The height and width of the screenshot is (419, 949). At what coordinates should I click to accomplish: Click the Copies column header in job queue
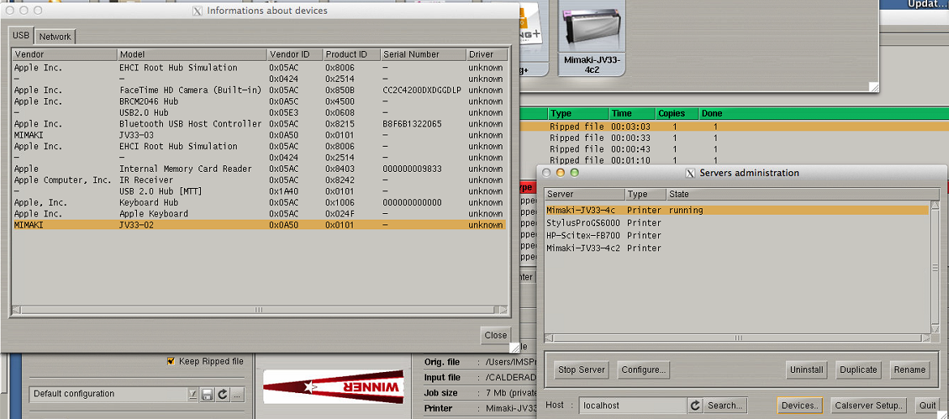677,113
